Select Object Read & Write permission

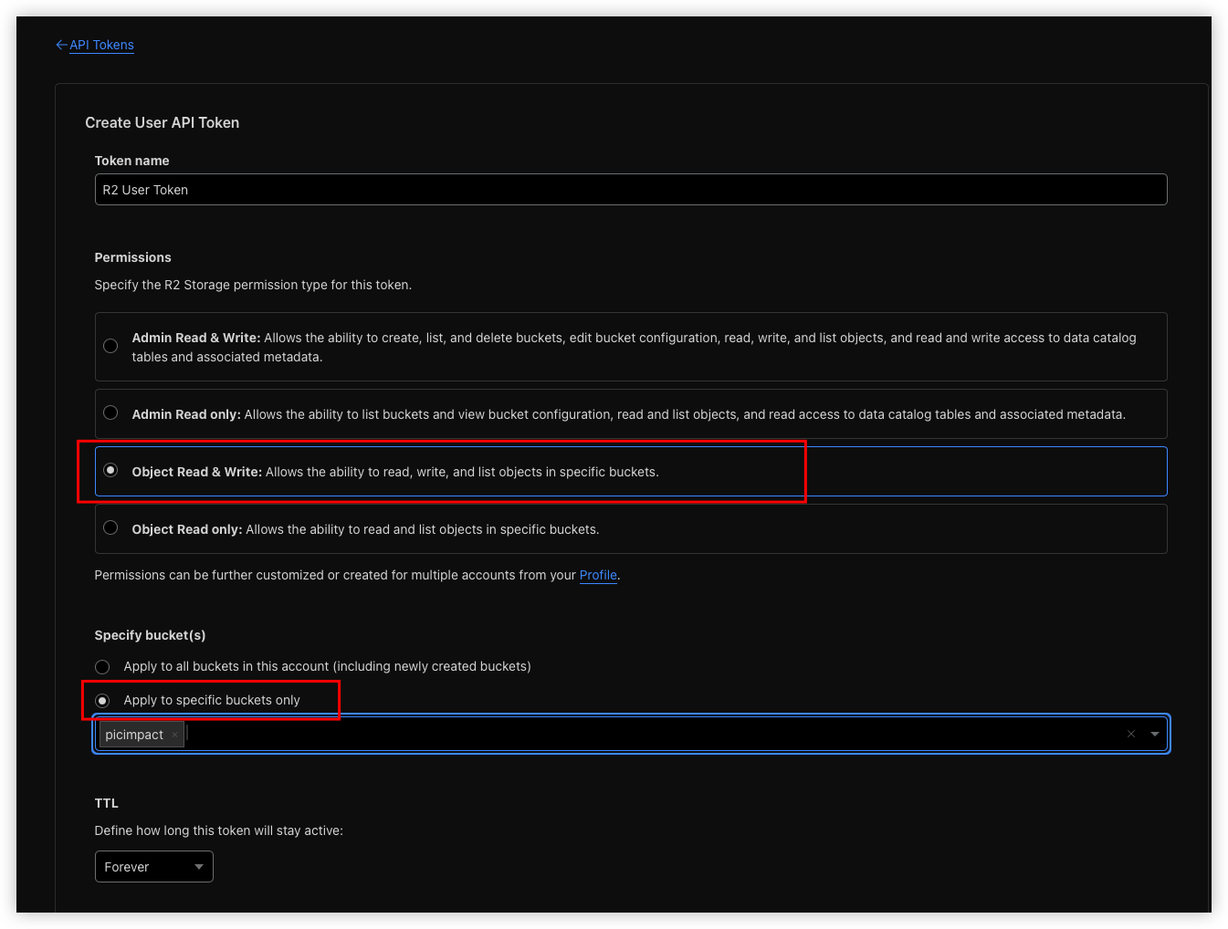pyautogui.click(x=110, y=470)
